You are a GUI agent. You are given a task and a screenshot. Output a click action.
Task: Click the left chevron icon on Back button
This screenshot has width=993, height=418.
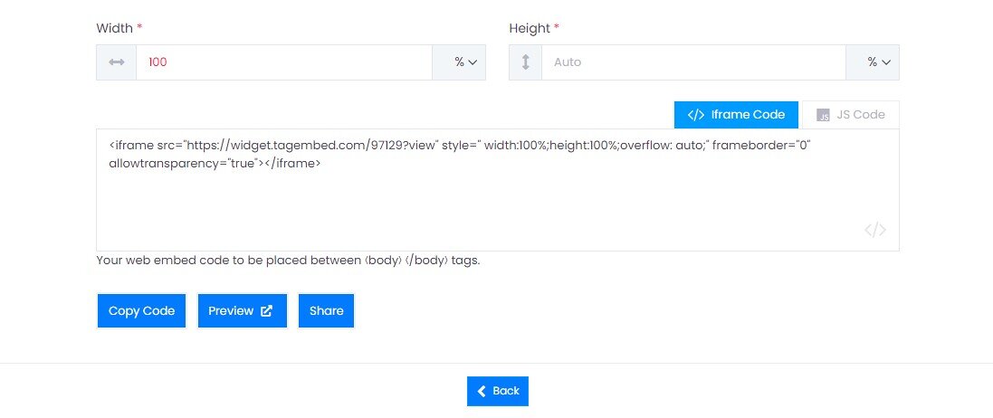482,391
